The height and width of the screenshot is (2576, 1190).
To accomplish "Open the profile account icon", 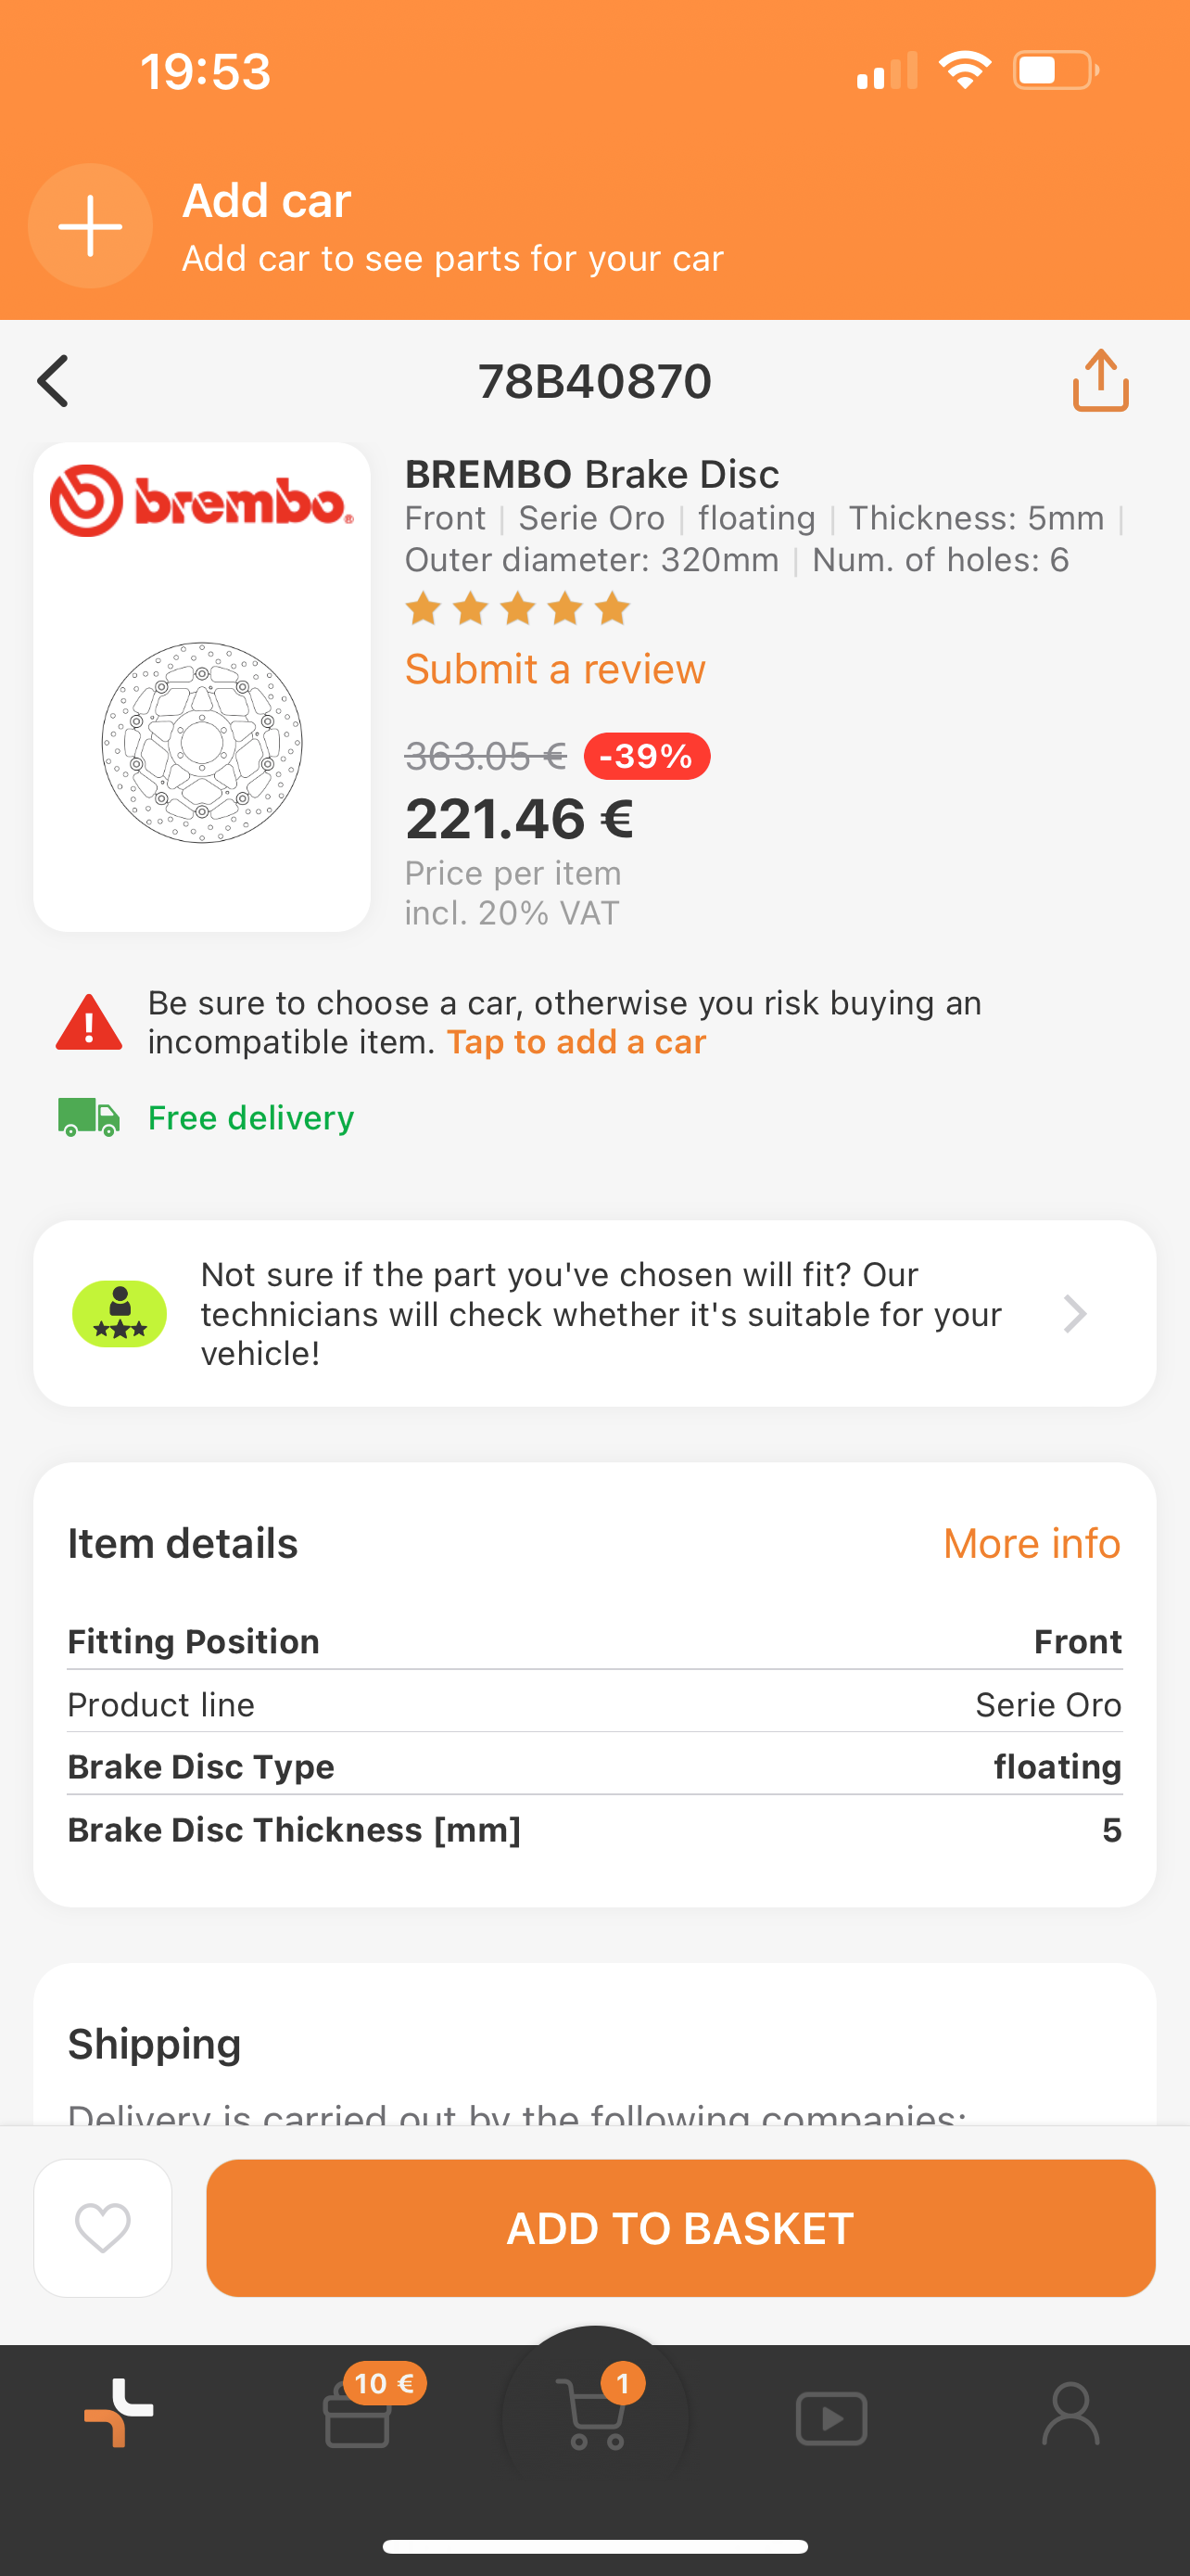I will 1070,2414.
